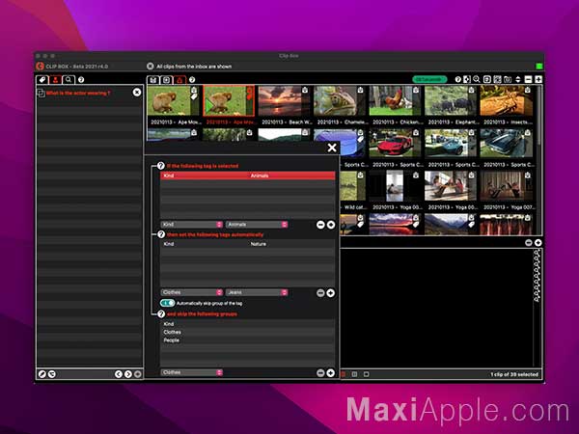Dismiss 'All clips from the inbox' filter

coord(150,66)
